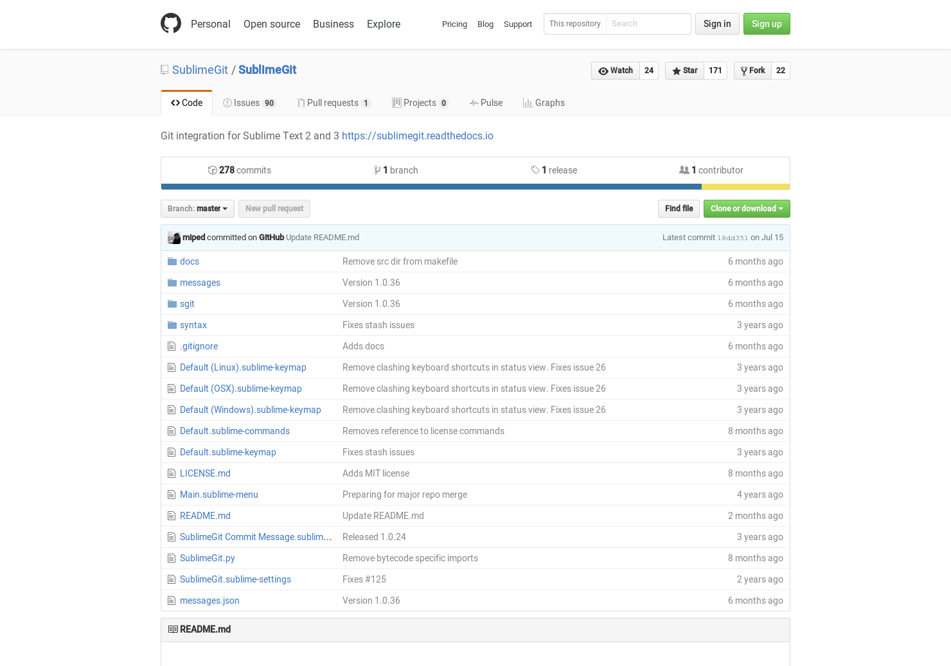Go to the Pricing page
The width and height of the screenshot is (951, 666).
click(454, 24)
